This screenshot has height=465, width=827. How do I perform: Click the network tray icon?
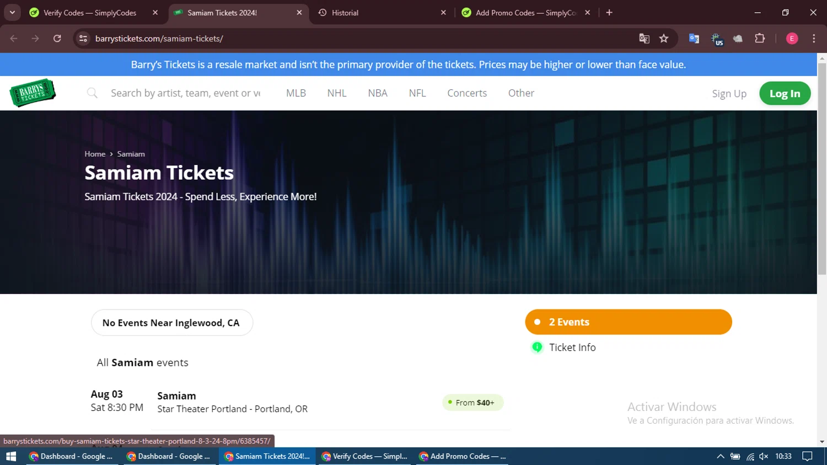coord(750,456)
